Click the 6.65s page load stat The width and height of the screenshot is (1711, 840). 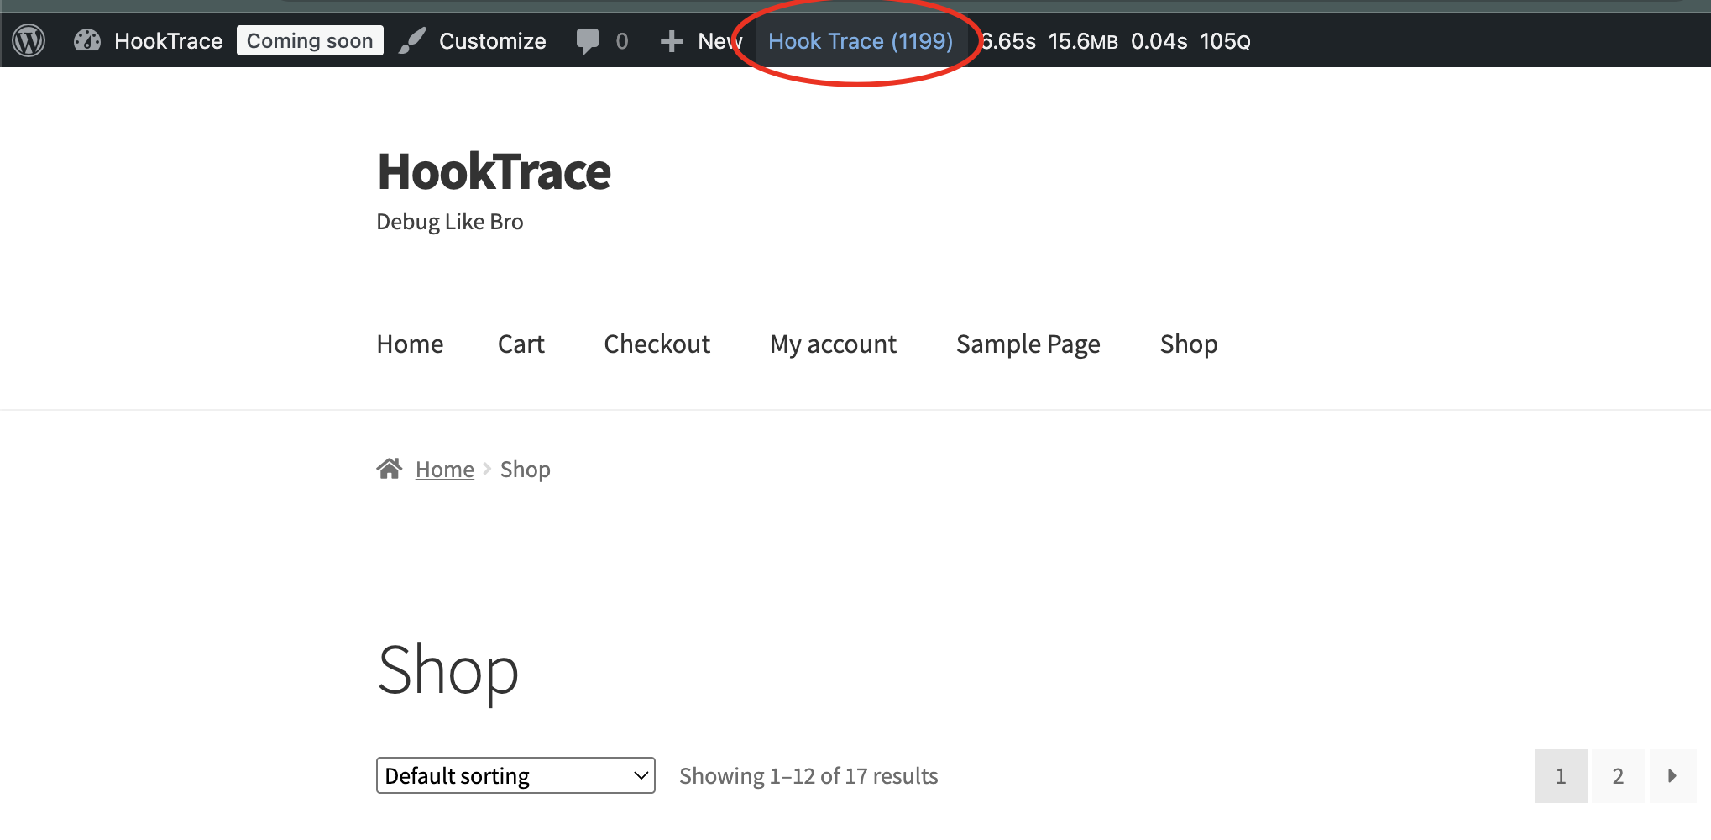click(x=1007, y=40)
